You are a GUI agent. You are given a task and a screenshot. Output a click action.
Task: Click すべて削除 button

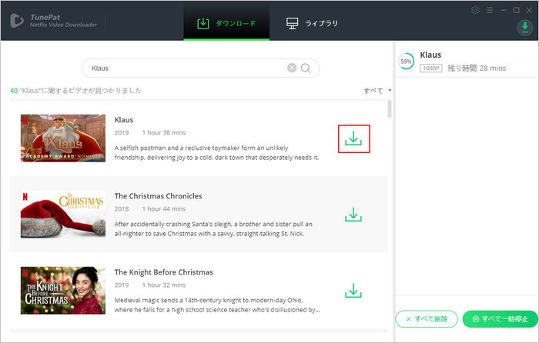(427, 319)
